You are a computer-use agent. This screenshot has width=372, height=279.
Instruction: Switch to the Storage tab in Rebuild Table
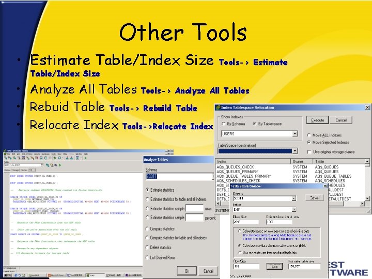pos(16,170)
